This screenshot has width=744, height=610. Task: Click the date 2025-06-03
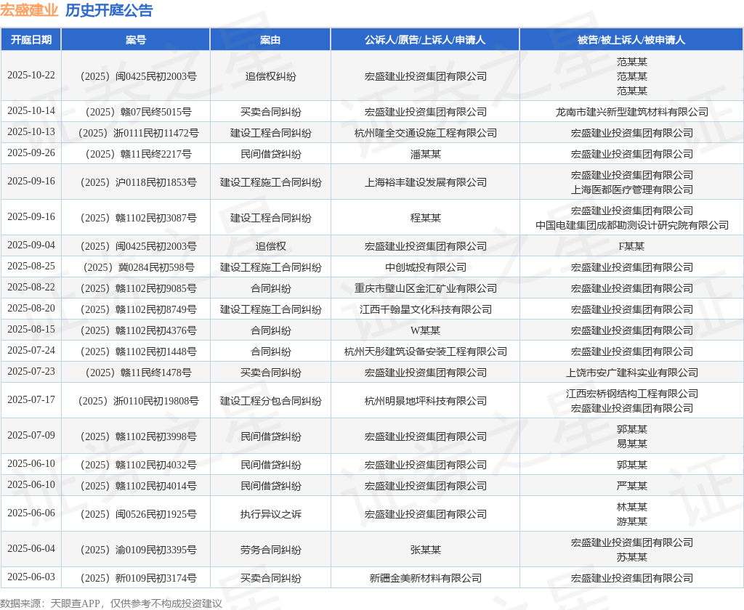click(x=31, y=577)
